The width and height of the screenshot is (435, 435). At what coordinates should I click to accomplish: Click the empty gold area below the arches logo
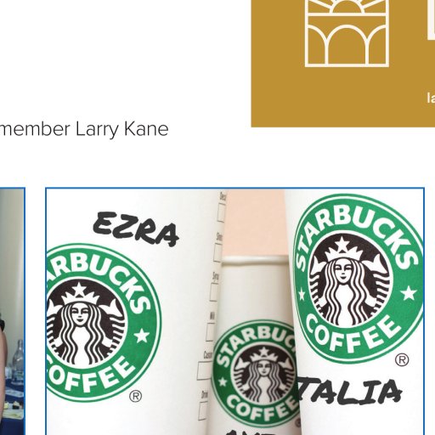(x=337, y=96)
